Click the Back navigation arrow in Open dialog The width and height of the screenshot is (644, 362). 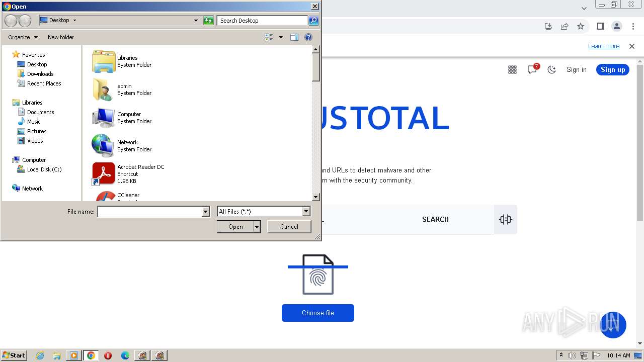(x=11, y=21)
